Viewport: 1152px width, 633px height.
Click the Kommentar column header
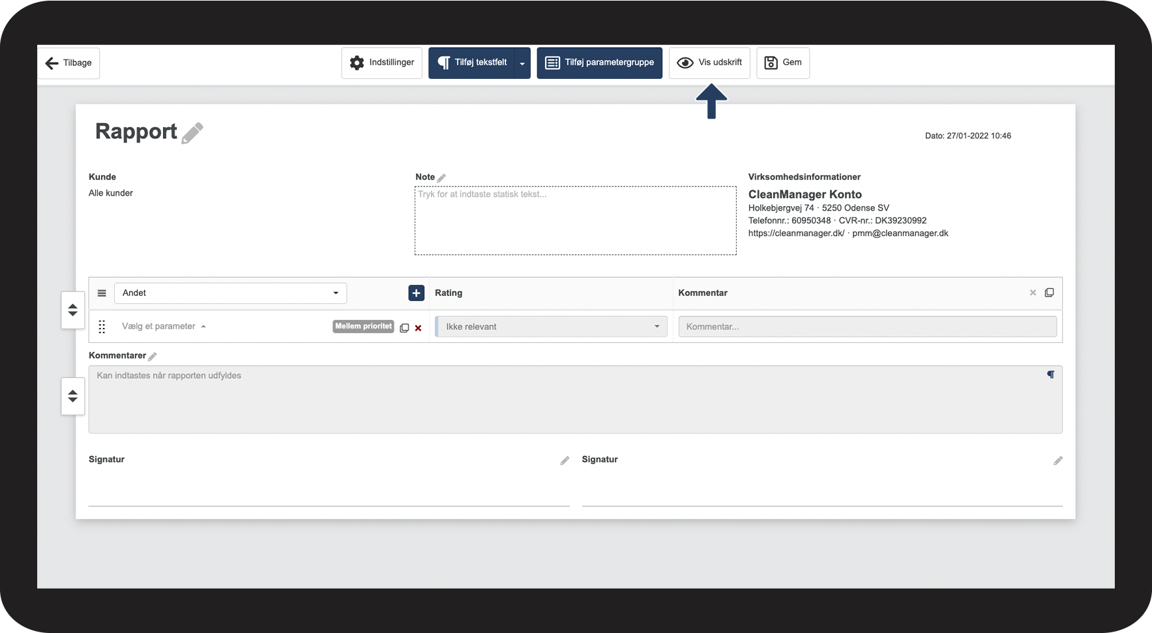pyautogui.click(x=703, y=293)
